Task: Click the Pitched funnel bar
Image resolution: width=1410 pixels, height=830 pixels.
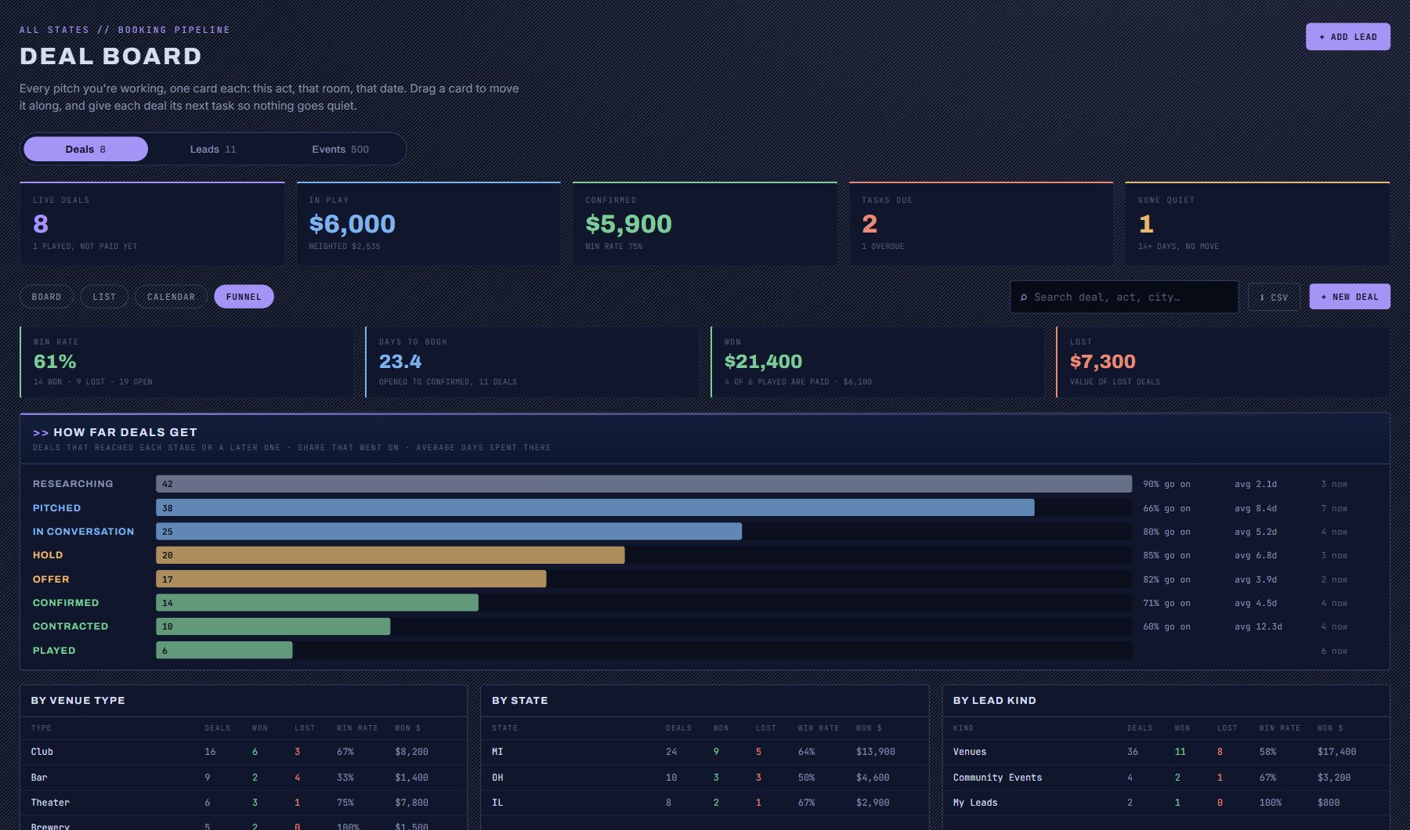Action: click(595, 507)
